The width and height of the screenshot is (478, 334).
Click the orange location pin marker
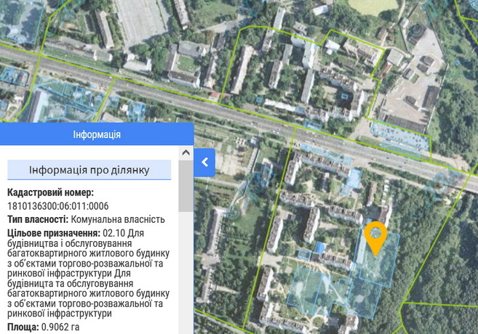click(x=375, y=237)
